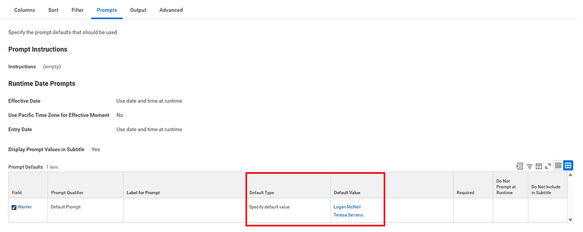Screen dimensions: 583x232
Task: Open the Advanced tab
Action: click(171, 10)
